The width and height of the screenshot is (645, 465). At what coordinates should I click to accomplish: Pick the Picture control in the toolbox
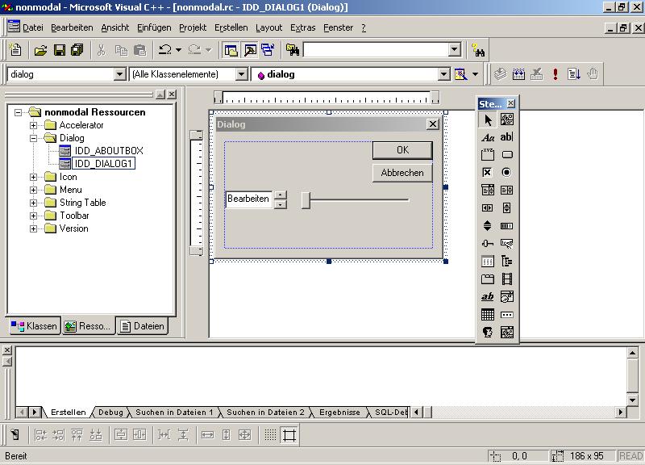(507, 119)
